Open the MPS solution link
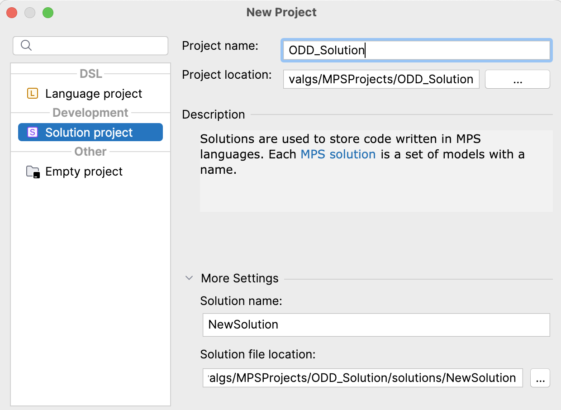The image size is (561, 410). tap(338, 154)
